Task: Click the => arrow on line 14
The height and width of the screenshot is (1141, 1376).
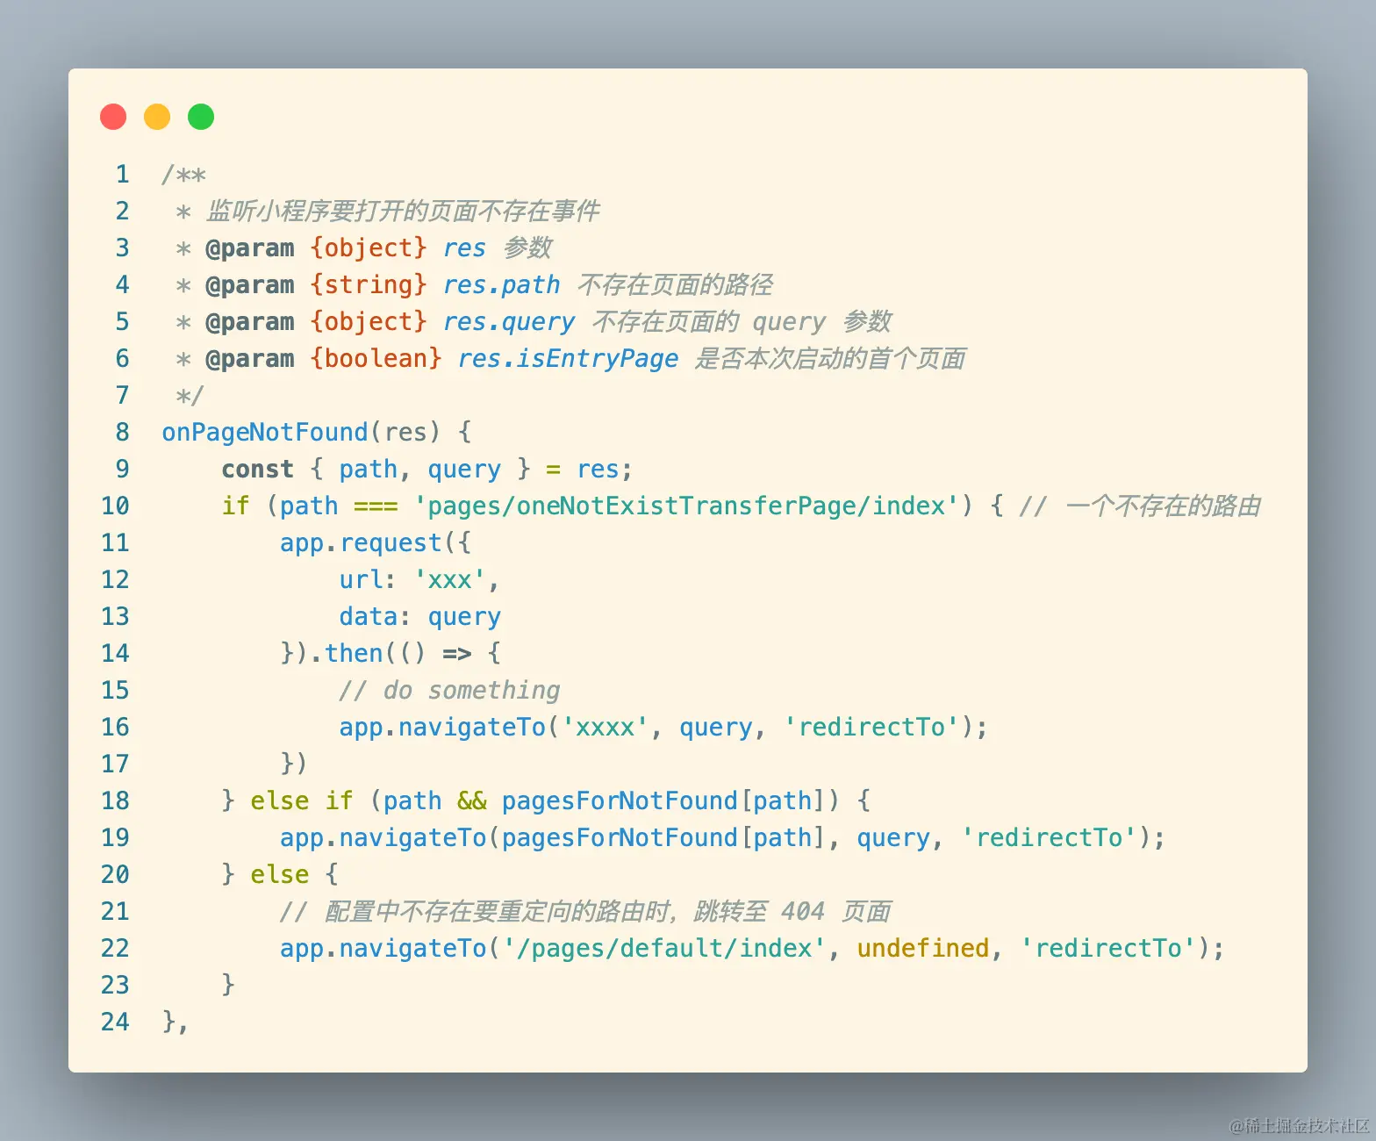Action: coord(457,653)
